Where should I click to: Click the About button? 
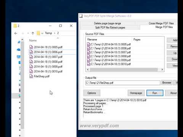pyautogui.click(x=172, y=93)
